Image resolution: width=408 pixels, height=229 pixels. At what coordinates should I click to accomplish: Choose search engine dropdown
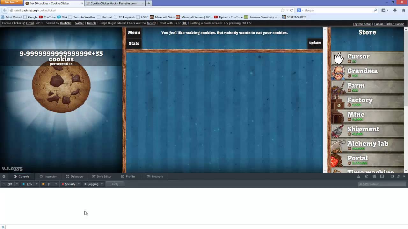click(300, 10)
